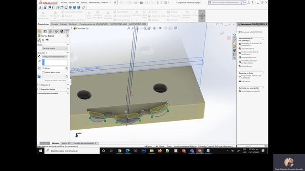Click the 10.00mm depth field

pos(53,68)
